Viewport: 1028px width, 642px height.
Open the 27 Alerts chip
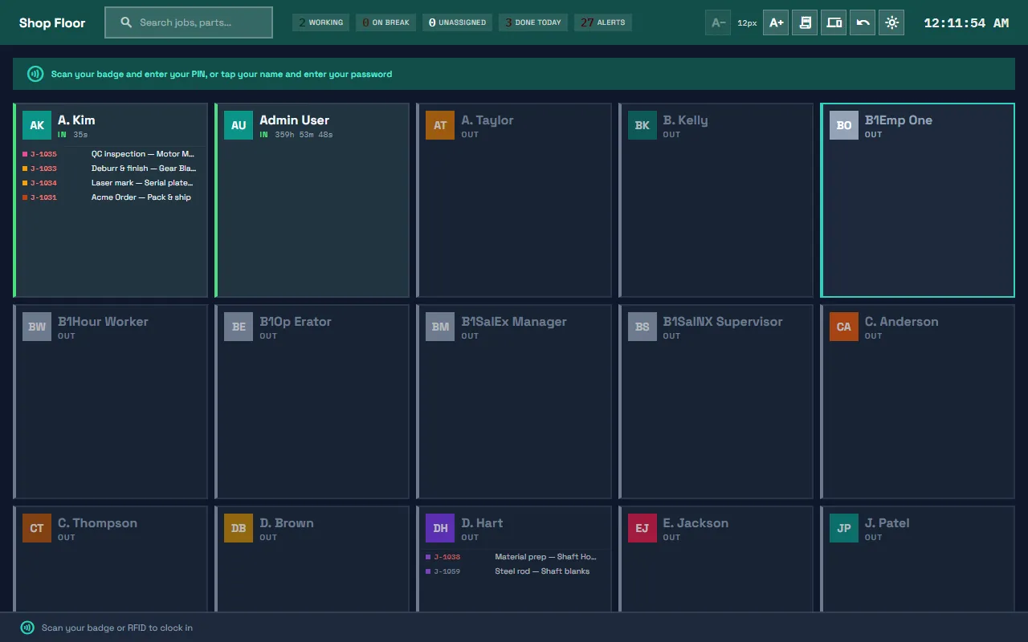click(x=603, y=22)
